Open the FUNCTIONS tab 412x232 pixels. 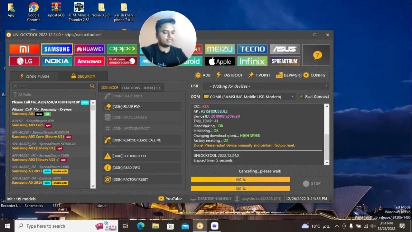coord(131,88)
